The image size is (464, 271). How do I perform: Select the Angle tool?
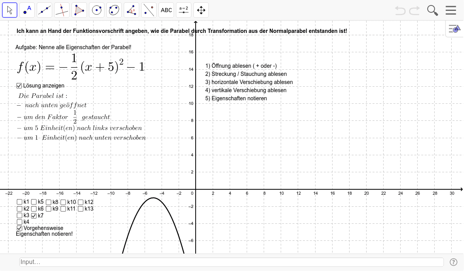131,10
